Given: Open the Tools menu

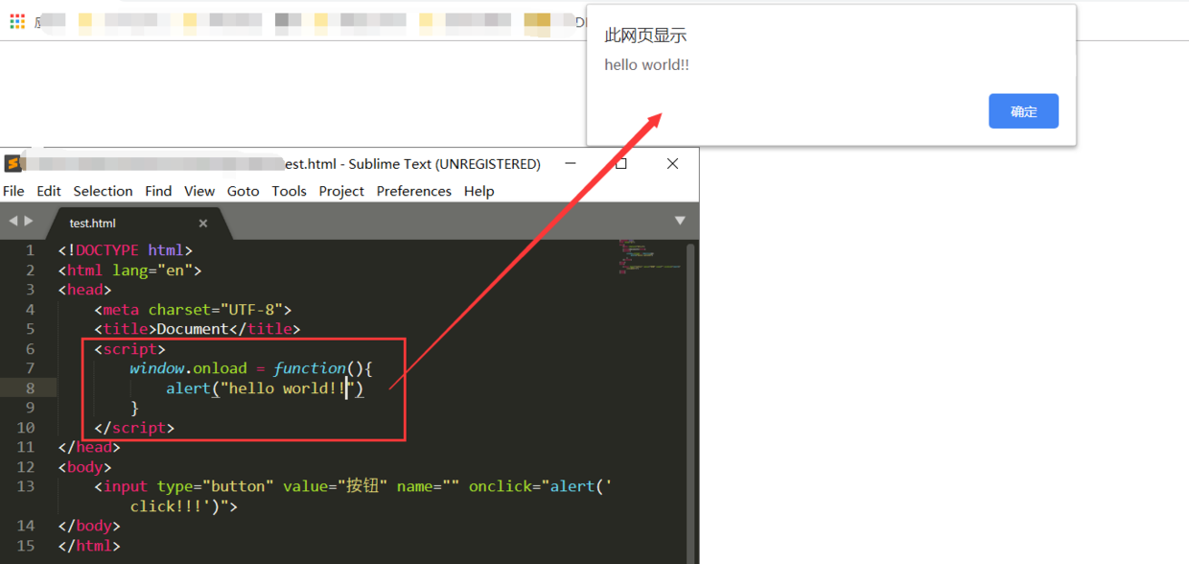Looking at the screenshot, I should tap(289, 191).
